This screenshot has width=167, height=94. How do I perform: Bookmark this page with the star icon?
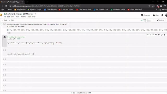click(153, 6)
